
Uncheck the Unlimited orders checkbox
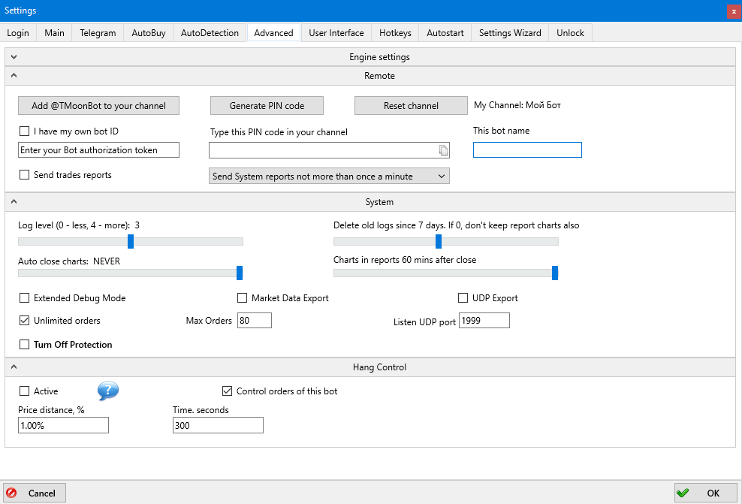point(25,321)
